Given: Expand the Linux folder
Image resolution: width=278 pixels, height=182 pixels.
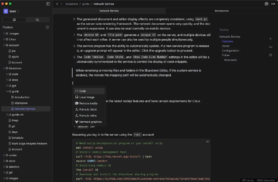Looking at the screenshot, I should [x=3, y=39].
